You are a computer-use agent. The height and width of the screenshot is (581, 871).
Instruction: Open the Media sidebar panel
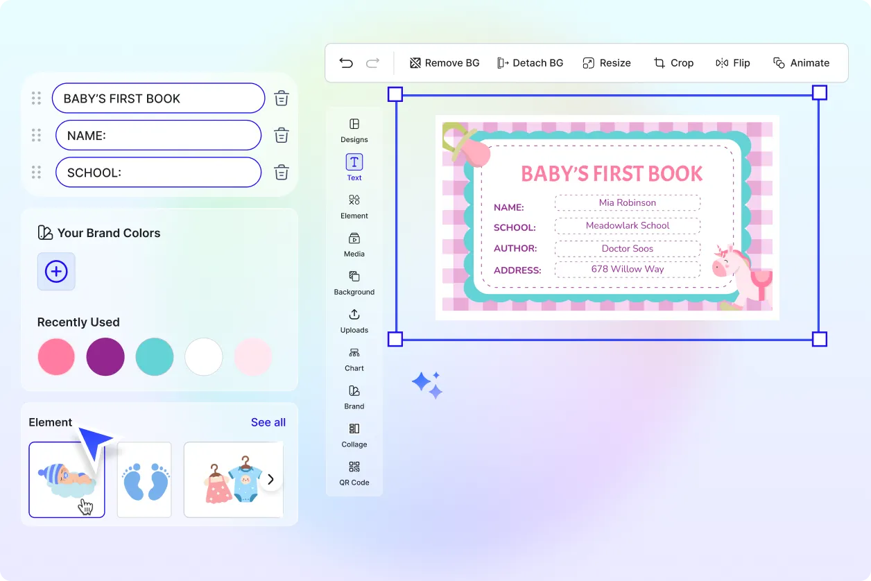354,245
